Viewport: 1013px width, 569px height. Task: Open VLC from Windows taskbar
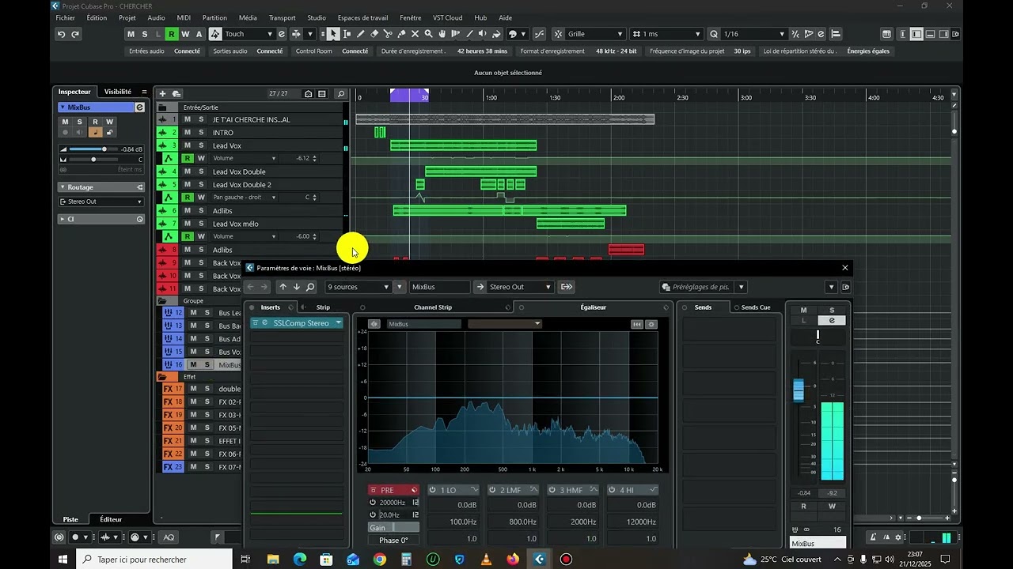[x=486, y=560]
